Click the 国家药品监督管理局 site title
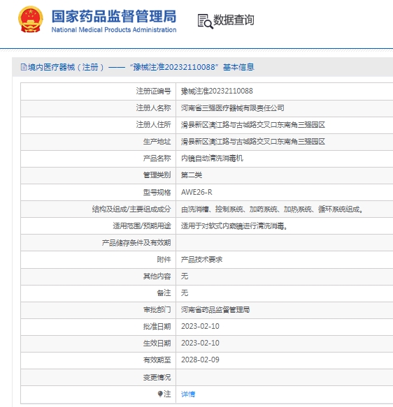Viewport: 393px width, 407px height. tap(114, 16)
